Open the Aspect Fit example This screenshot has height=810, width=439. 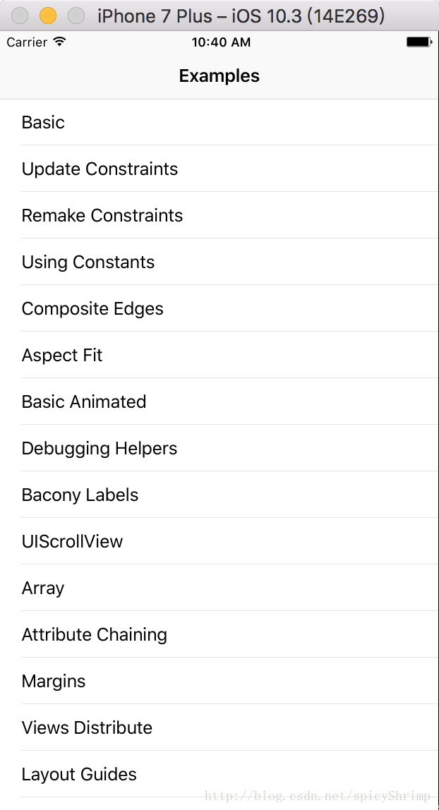62,356
